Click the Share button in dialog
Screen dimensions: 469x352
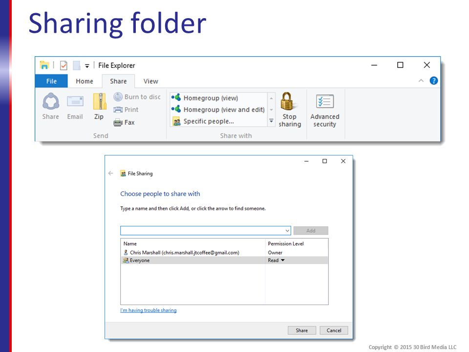[x=302, y=330]
